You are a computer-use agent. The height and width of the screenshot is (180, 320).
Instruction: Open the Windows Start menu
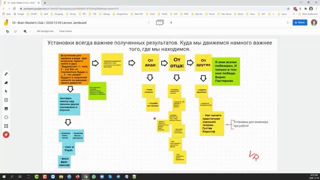(x=3, y=176)
